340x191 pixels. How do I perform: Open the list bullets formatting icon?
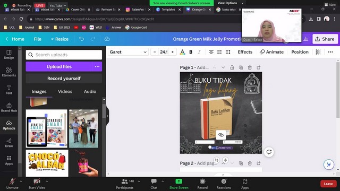[x=219, y=52]
